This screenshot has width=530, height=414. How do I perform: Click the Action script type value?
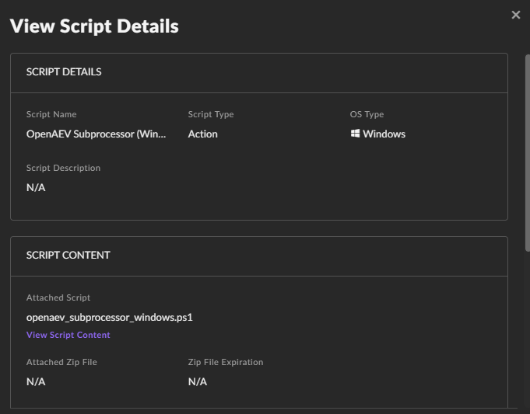[x=202, y=134]
